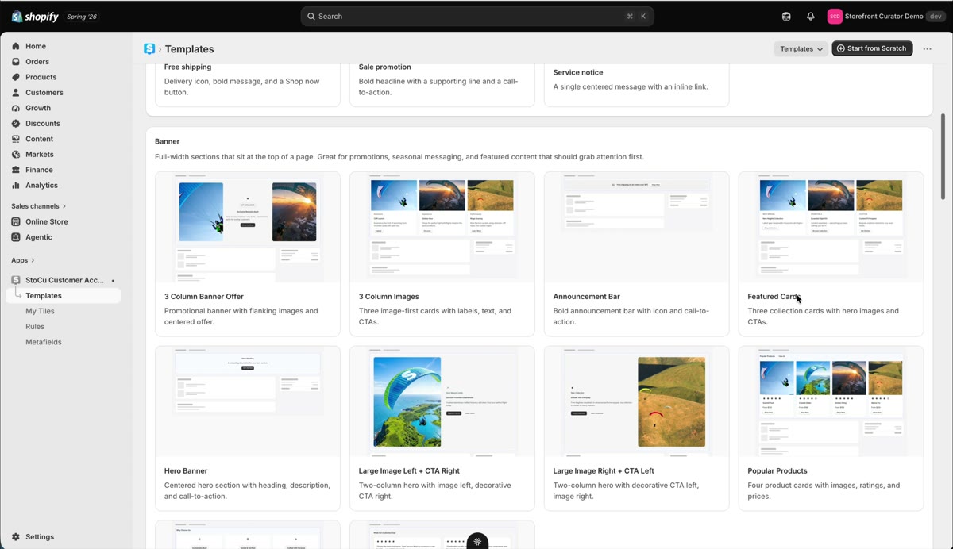Select the 3 Column Images template thumbnail
The height and width of the screenshot is (549, 953).
pos(442,227)
